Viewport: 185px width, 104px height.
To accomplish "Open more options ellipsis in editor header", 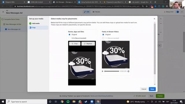I will 182,12.
